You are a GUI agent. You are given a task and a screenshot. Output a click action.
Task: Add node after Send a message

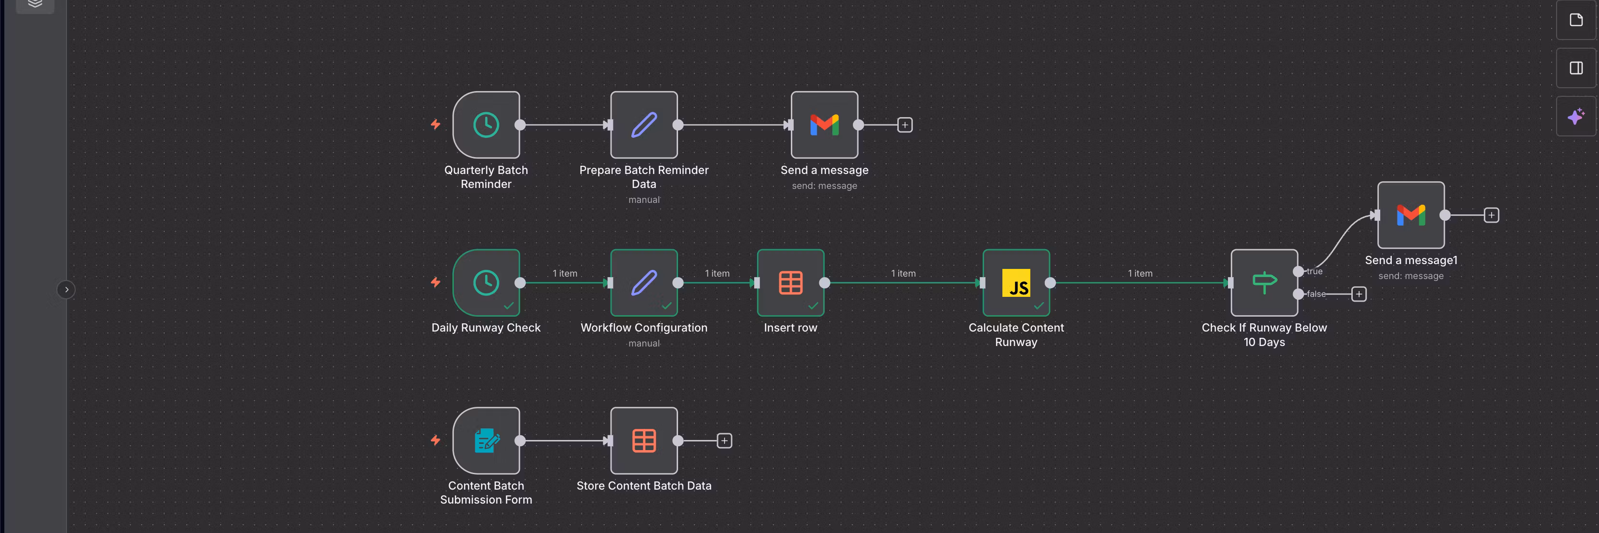point(905,125)
